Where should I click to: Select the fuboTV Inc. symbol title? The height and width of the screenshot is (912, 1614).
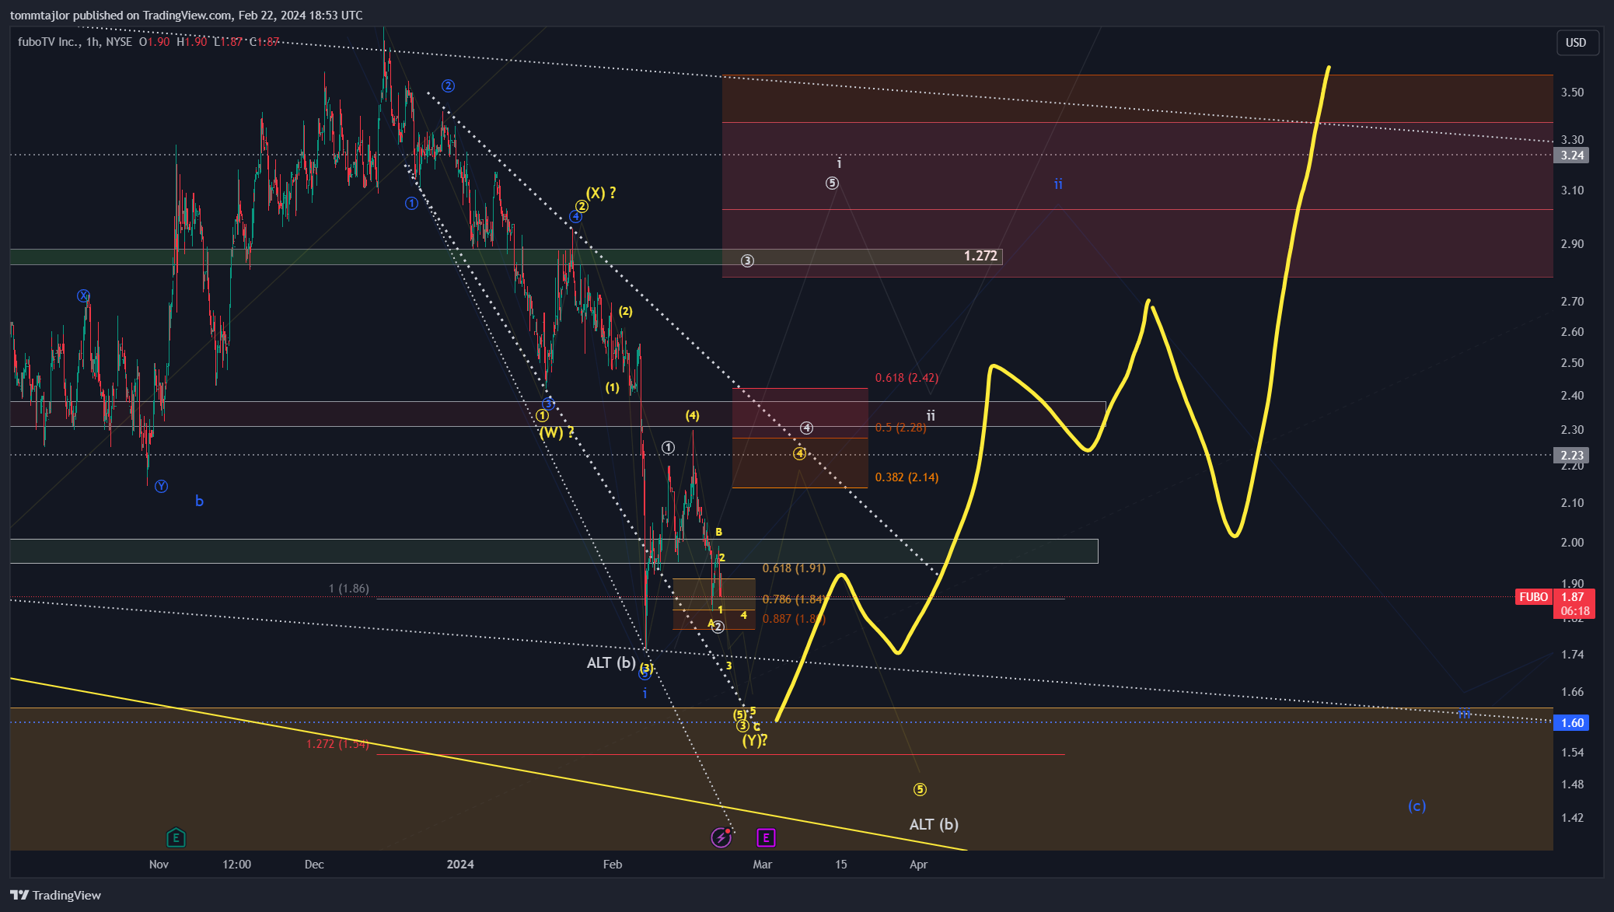click(49, 42)
